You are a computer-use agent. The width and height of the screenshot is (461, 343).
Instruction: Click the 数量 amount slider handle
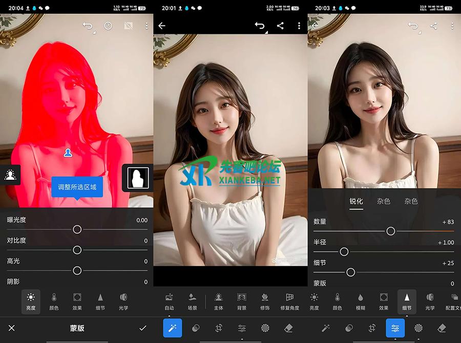click(x=390, y=231)
